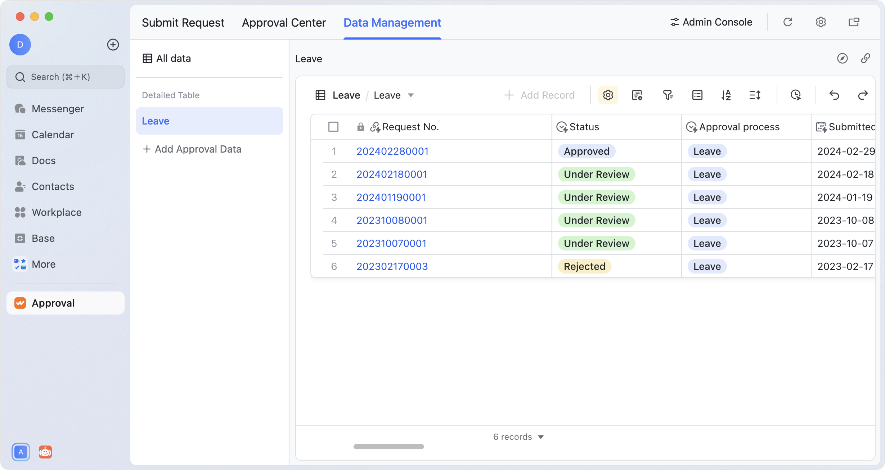
Task: Open Messenger from the sidebar
Action: coord(58,108)
